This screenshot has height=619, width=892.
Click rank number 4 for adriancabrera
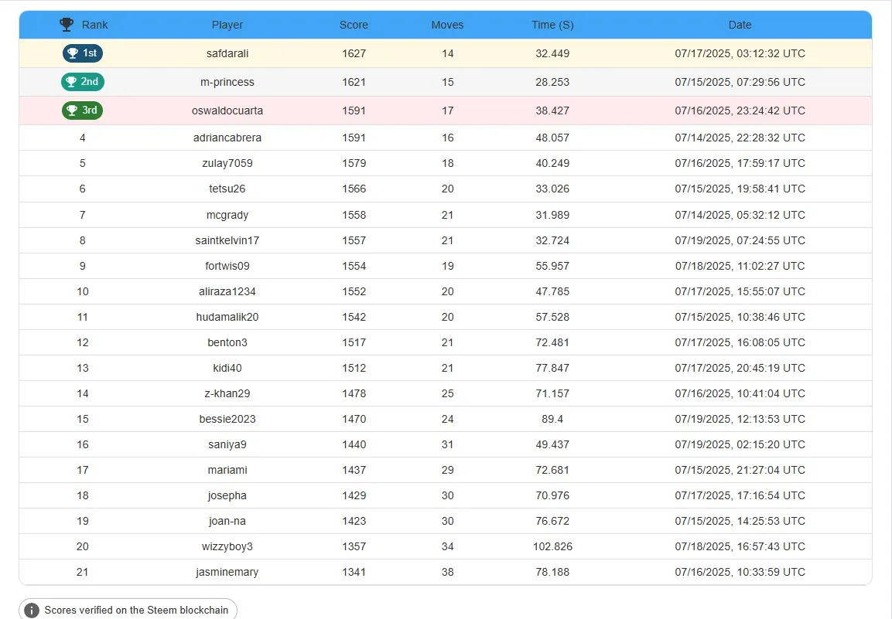[x=83, y=138]
